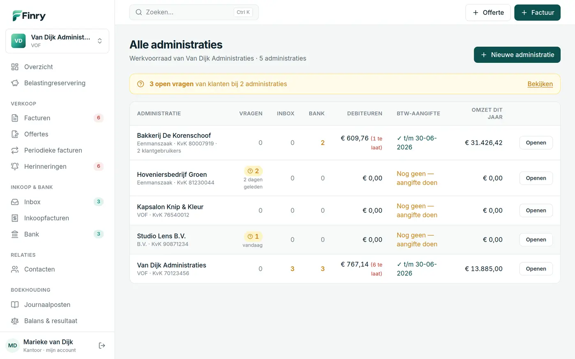Click the Bekijken link in banner
Image resolution: width=575 pixels, height=359 pixels.
(540, 84)
